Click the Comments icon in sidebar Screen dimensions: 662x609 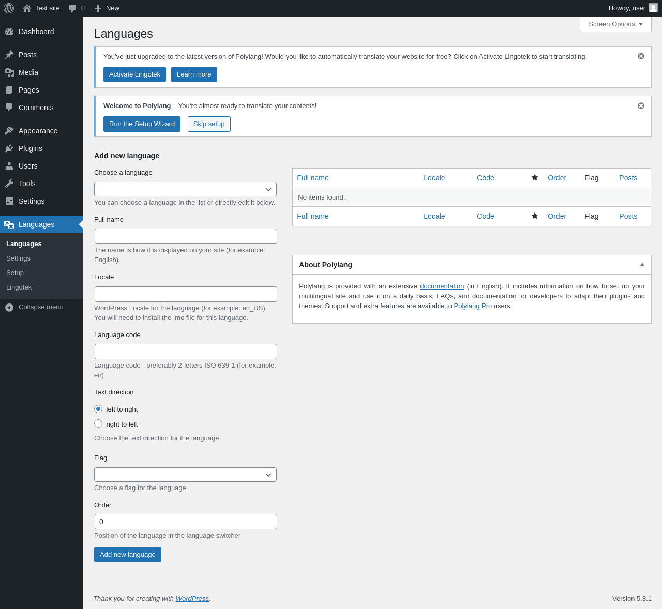(x=9, y=108)
